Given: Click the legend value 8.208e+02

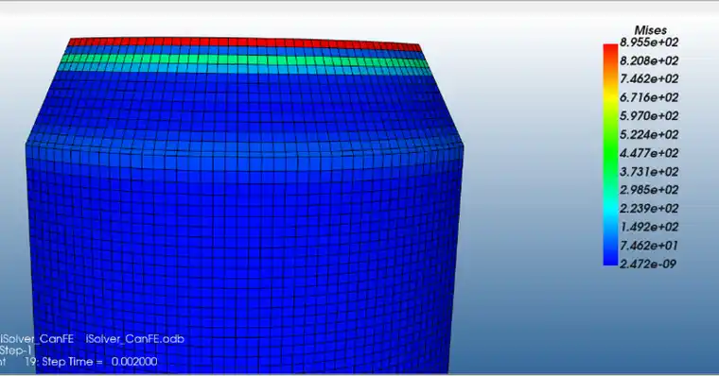Looking at the screenshot, I should 649,60.
